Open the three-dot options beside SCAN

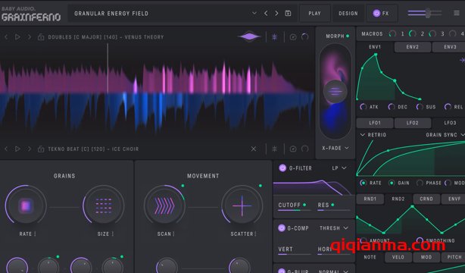173,234
